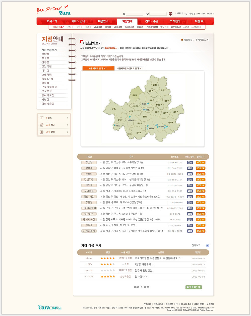Screen dimensions: 251x316
Task: Open the 견적 · 주문 main menu
Action: [x=152, y=21]
